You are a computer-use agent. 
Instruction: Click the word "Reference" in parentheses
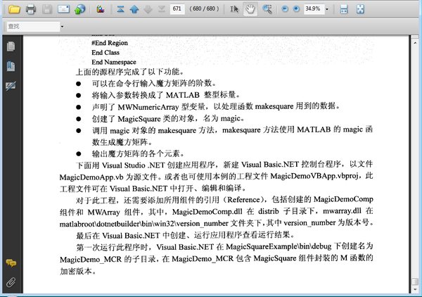[243, 200]
